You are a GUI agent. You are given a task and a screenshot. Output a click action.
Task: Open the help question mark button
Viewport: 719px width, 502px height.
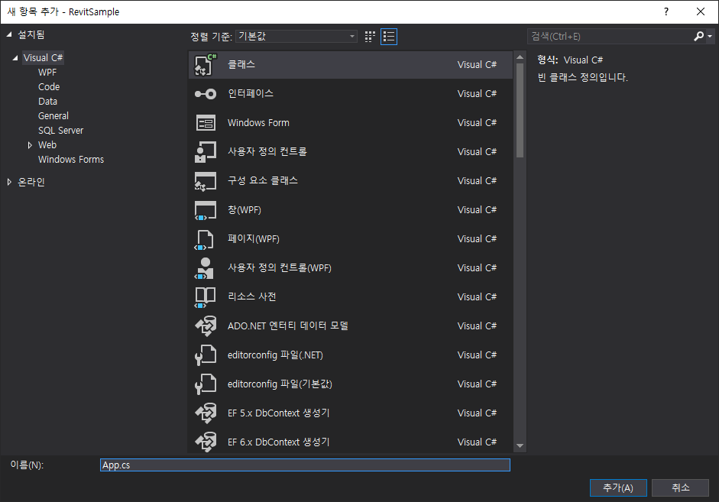coord(666,11)
